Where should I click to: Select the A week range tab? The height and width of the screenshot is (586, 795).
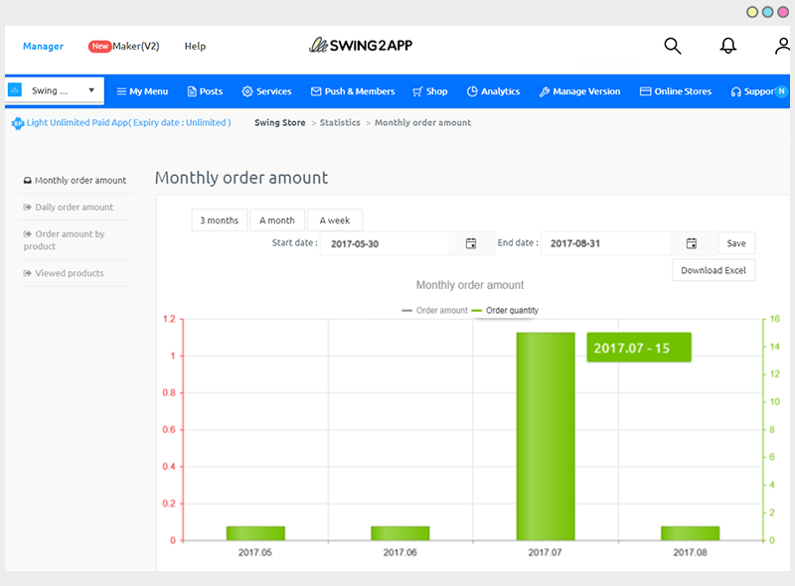coord(335,220)
